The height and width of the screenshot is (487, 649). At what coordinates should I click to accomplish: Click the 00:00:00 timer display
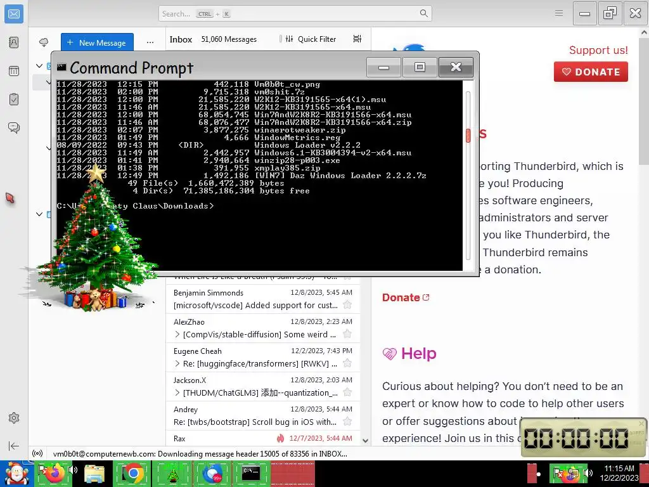coord(575,438)
